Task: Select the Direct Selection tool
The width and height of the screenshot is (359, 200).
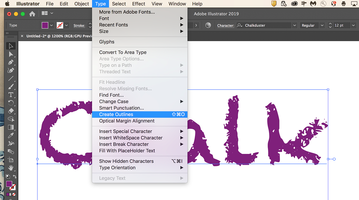Action: pos(11,54)
